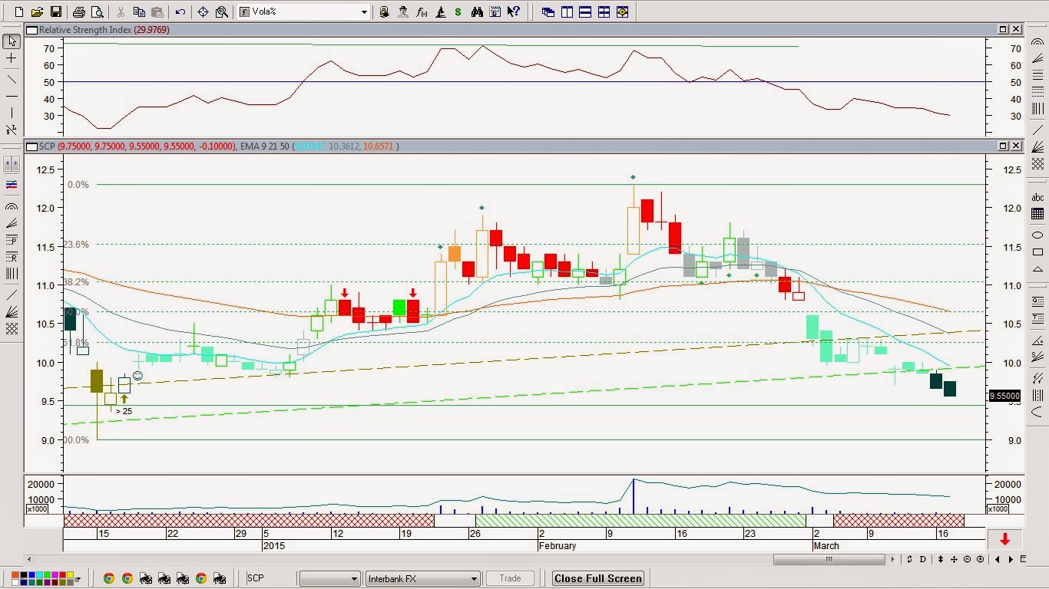Open the symbol palette grid icon under abc

tap(1037, 214)
